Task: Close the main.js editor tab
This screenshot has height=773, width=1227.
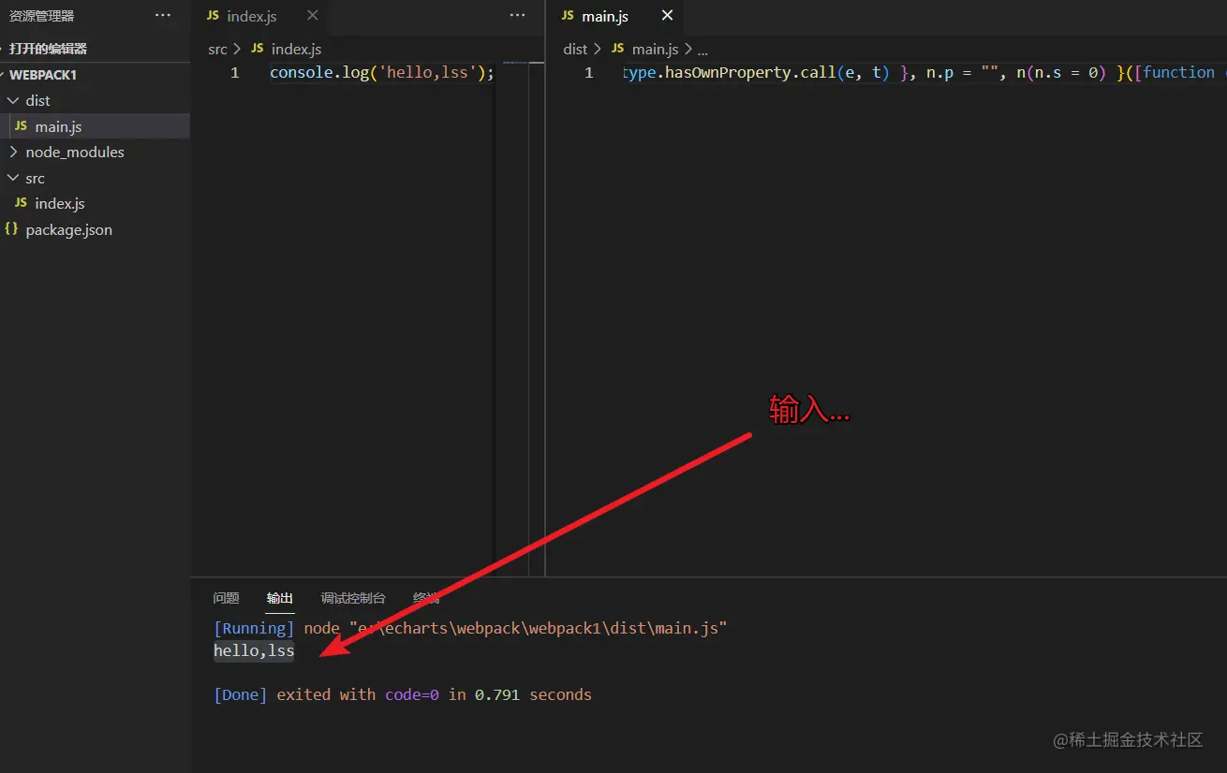Action: tap(667, 16)
